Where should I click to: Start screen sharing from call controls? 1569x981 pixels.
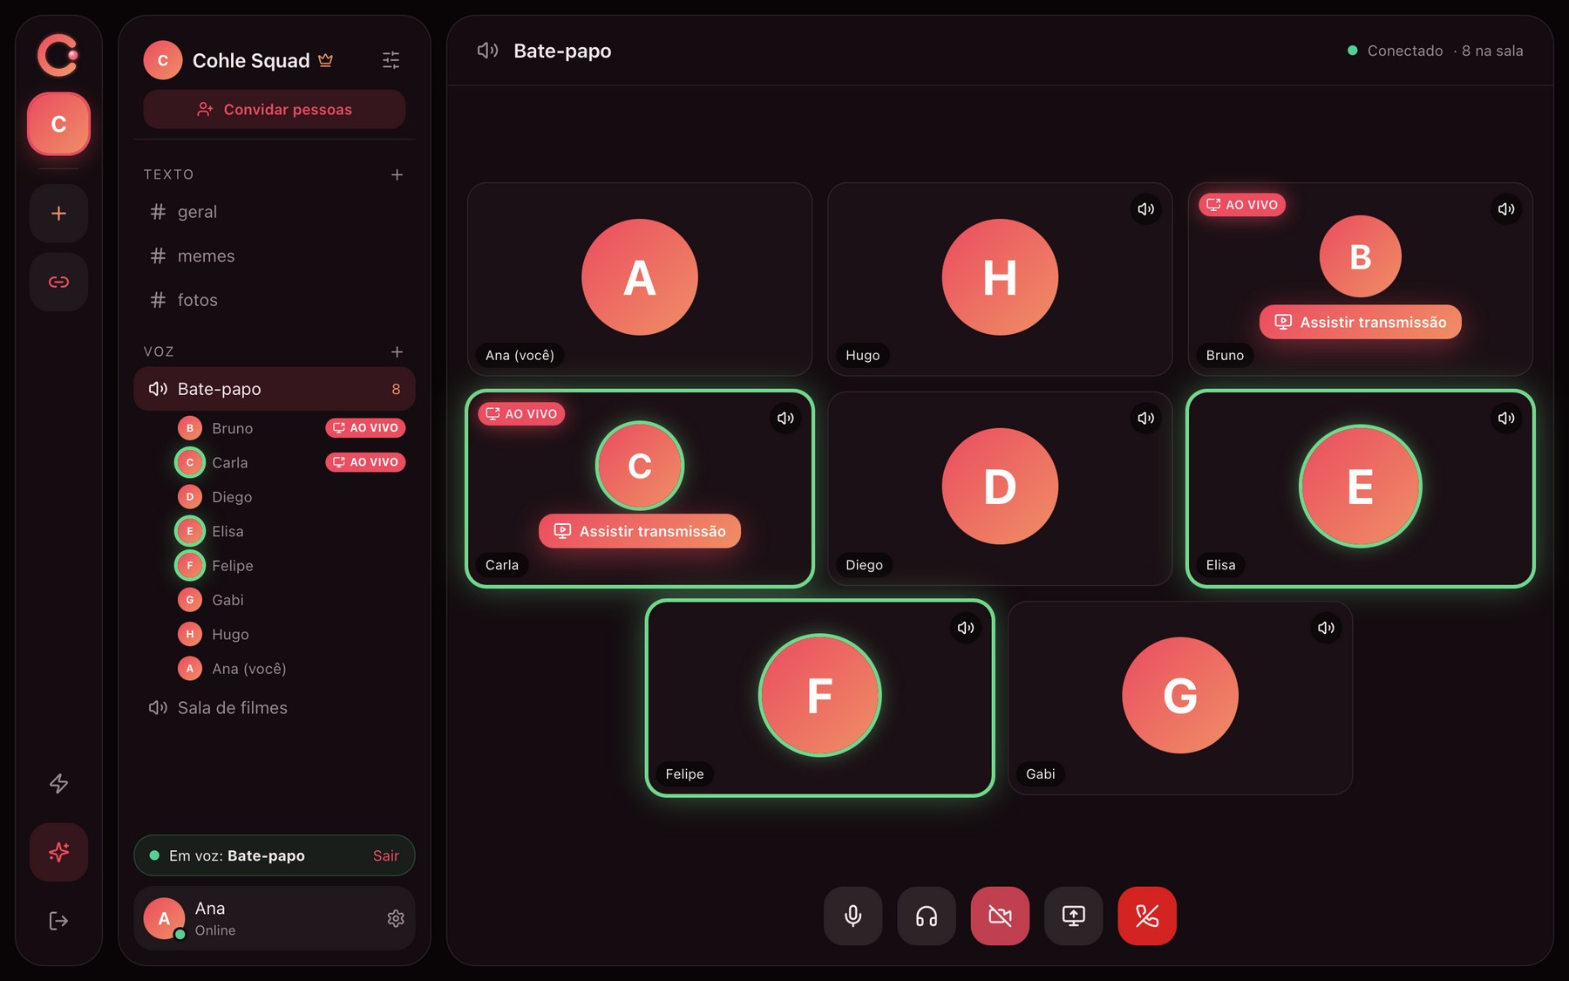1073,916
